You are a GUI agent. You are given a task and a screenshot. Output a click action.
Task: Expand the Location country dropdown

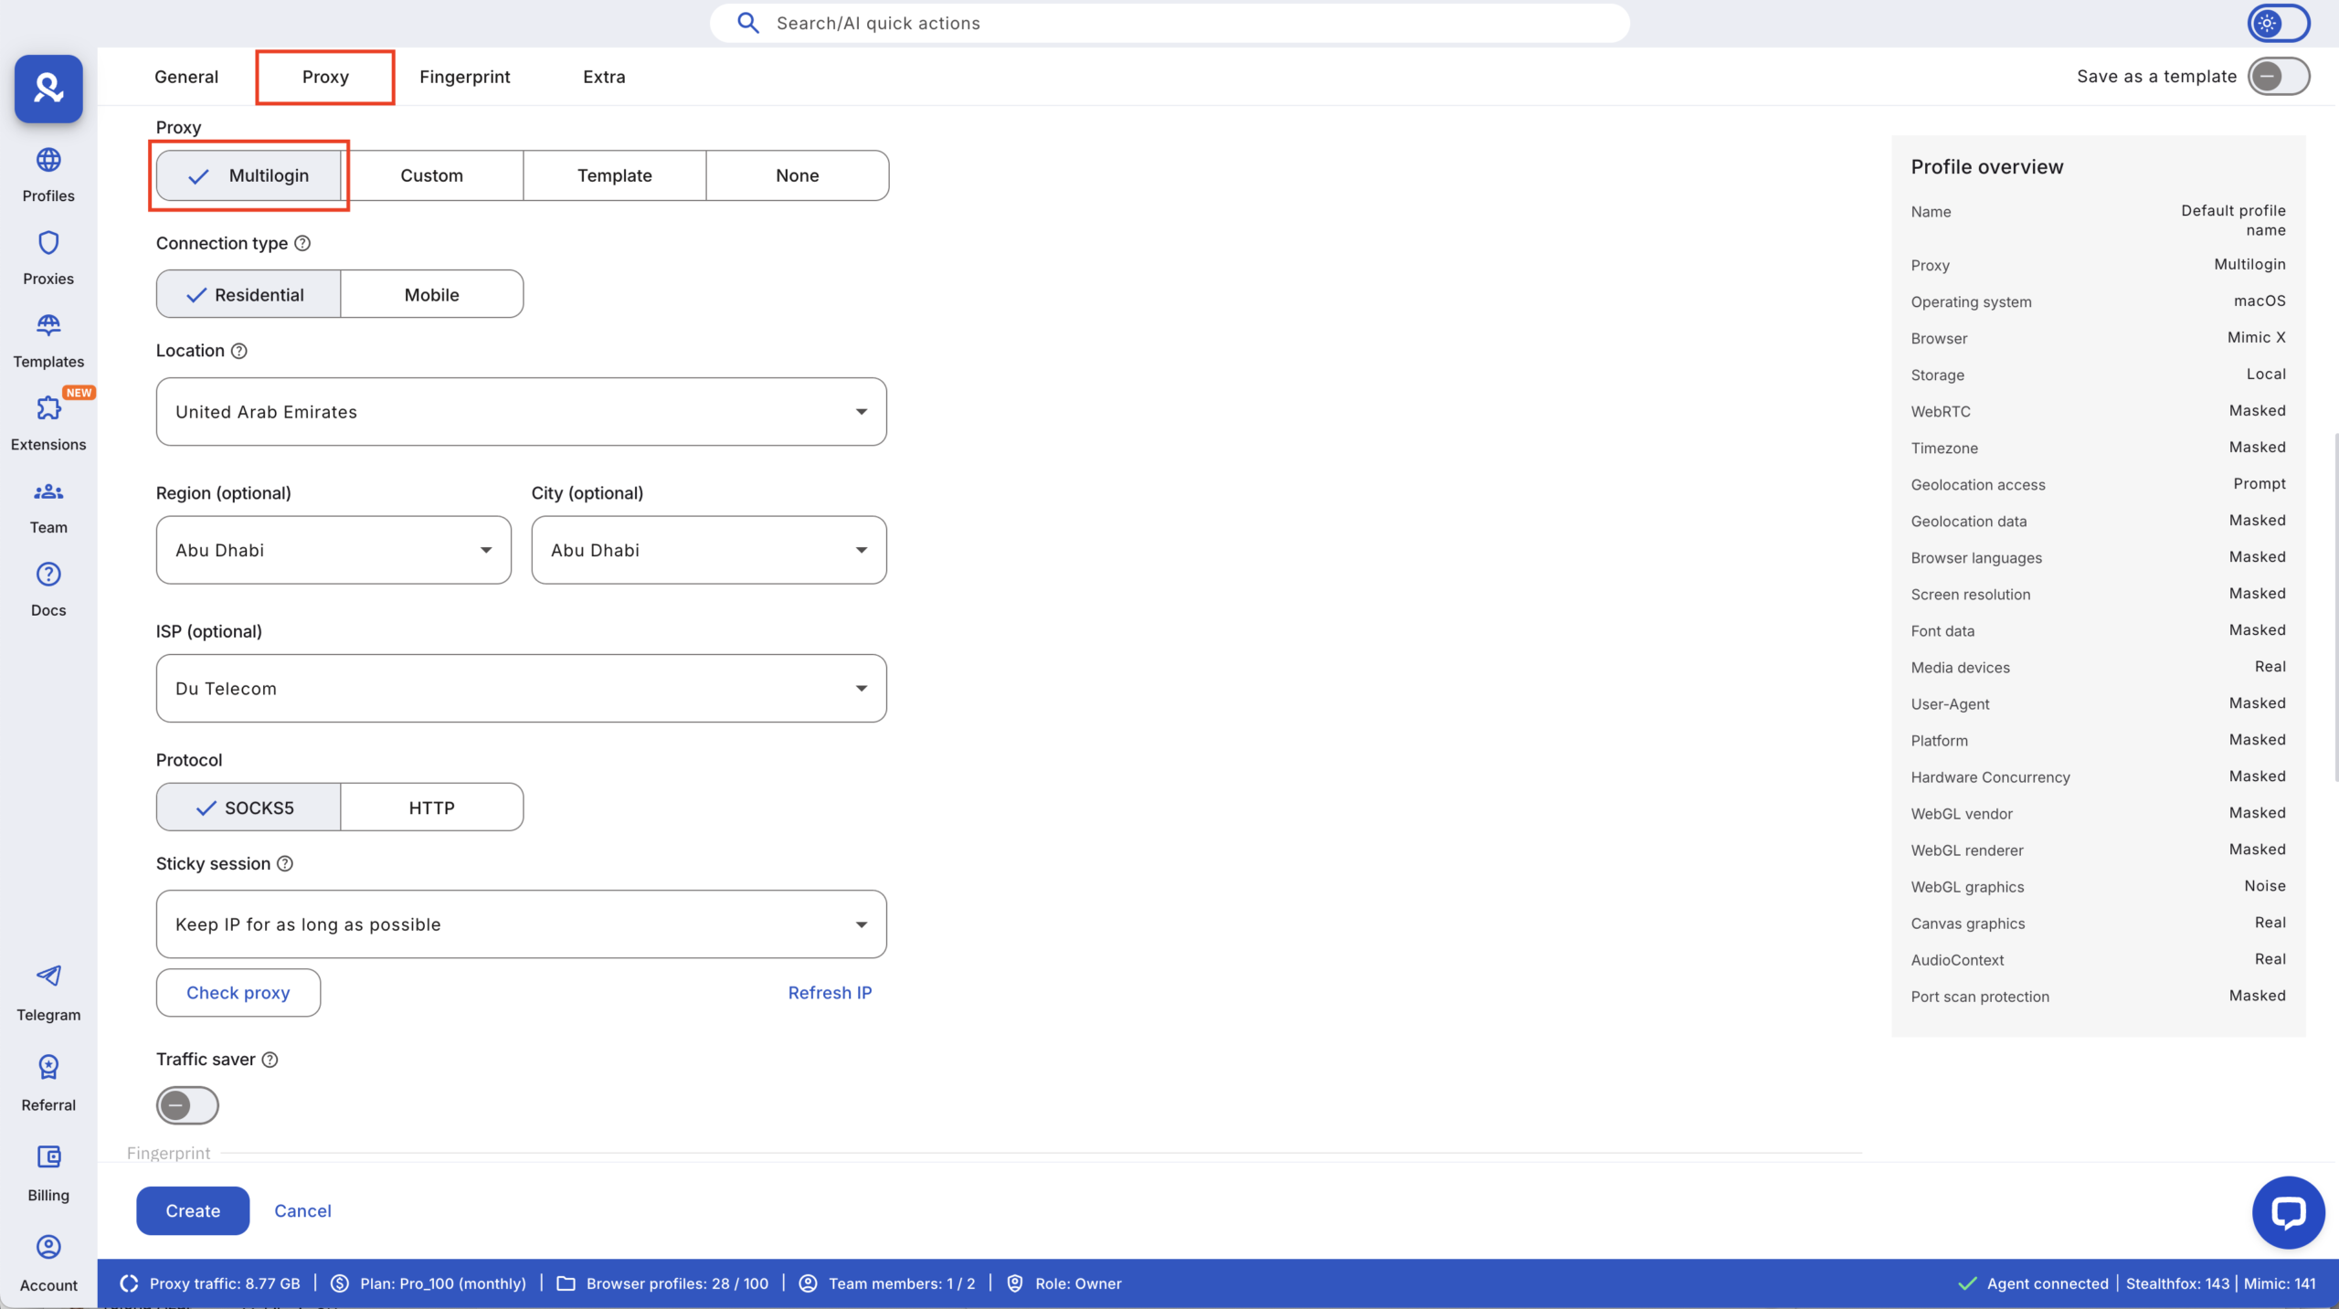[521, 412]
